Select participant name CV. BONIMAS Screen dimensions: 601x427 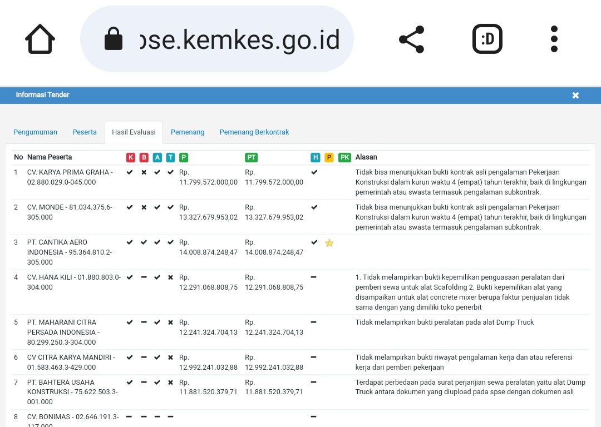tap(73, 421)
